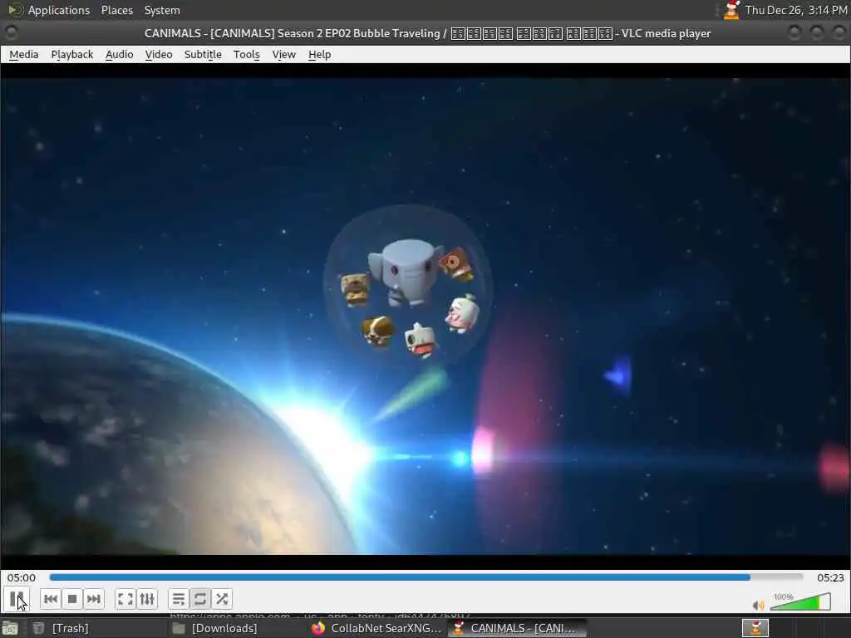Open extended settings and effects
Viewport: 851px width, 638px height.
147,599
